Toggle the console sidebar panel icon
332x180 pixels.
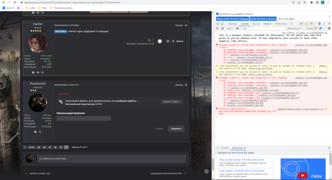218,28
